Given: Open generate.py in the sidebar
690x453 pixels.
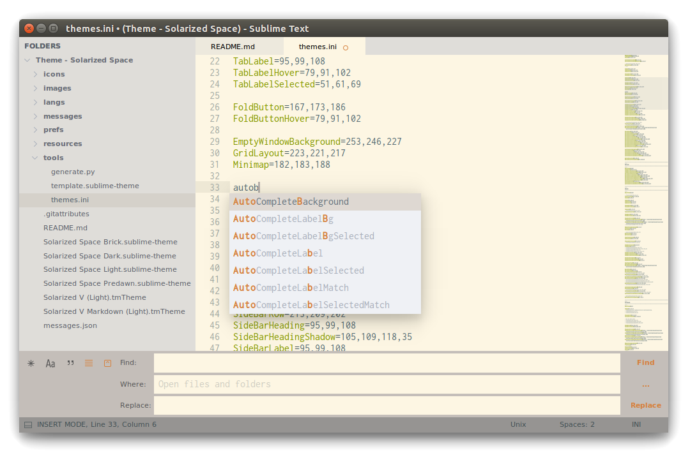Looking at the screenshot, I should (x=73, y=172).
